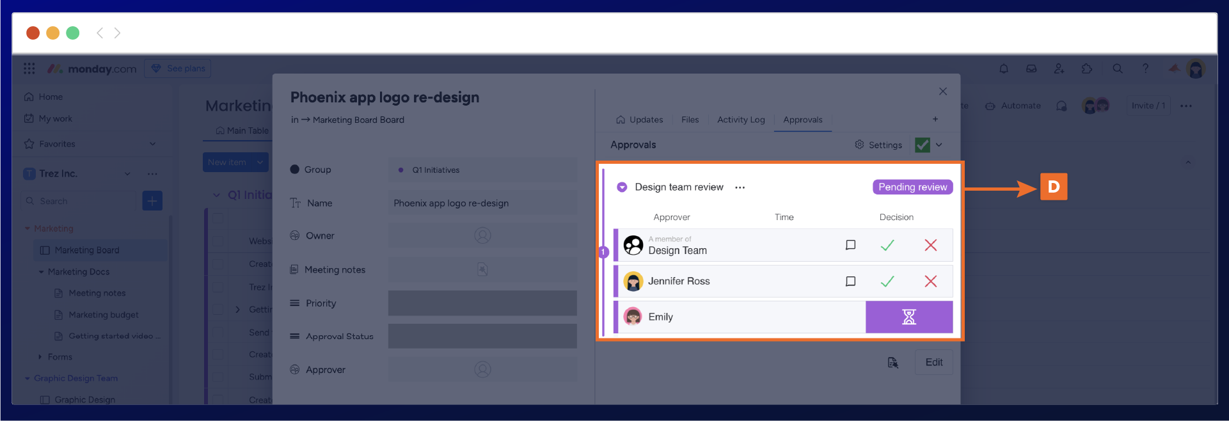Click Emily's pending hourglass decision
The height and width of the screenshot is (421, 1229).
908,317
